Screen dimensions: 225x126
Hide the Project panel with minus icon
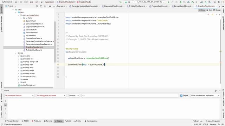(x=54, y=6)
